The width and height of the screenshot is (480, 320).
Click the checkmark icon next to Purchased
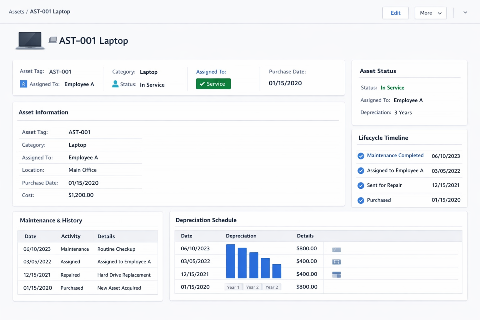(361, 200)
